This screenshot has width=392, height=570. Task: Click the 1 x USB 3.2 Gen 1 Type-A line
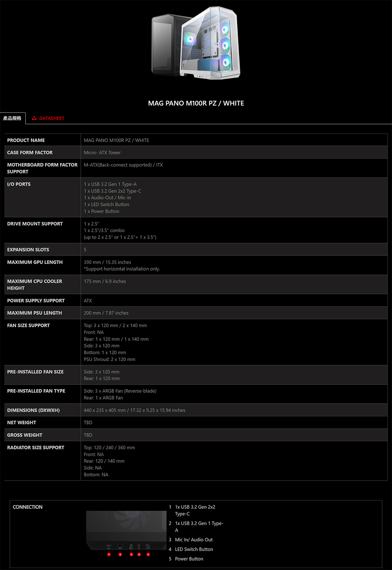pos(110,184)
